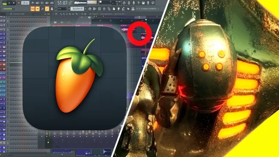Click the master volume slider
The width and height of the screenshot is (279, 157).
8,9
